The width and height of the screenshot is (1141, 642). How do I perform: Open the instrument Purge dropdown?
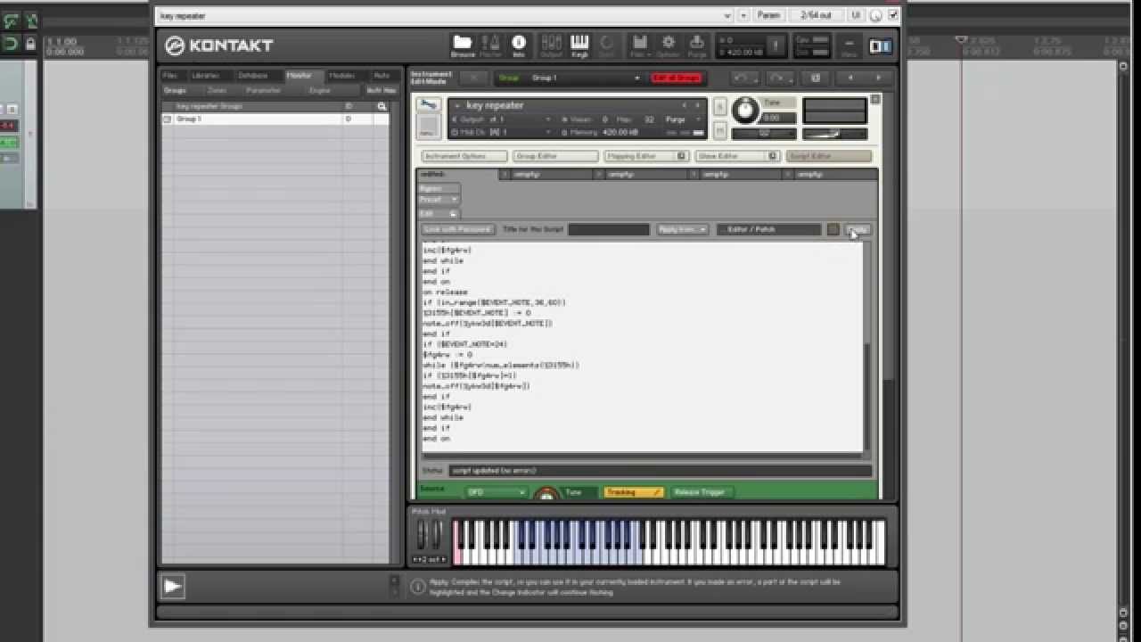click(x=685, y=119)
